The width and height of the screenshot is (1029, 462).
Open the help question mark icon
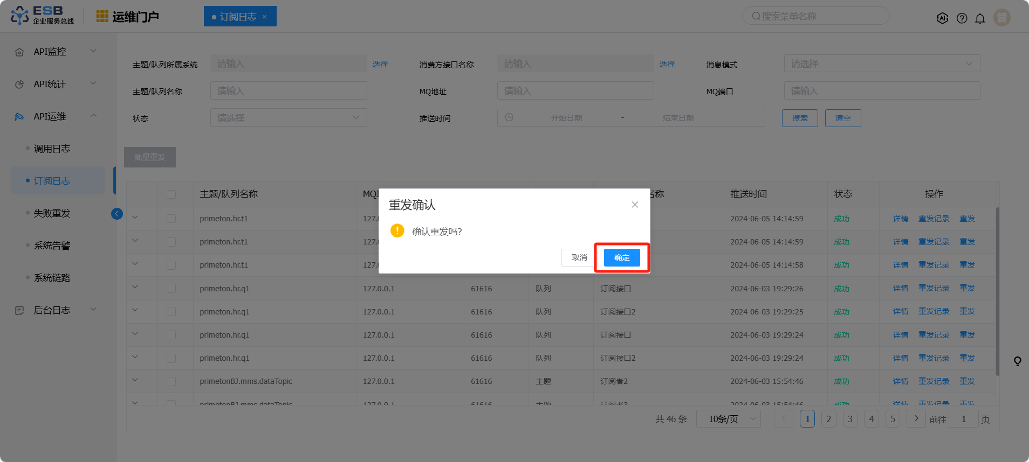pos(962,18)
